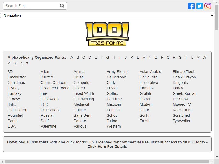Viewport: 219px width, 164px height.
Task: Open fonts starting with letter M
Action: click(144, 57)
